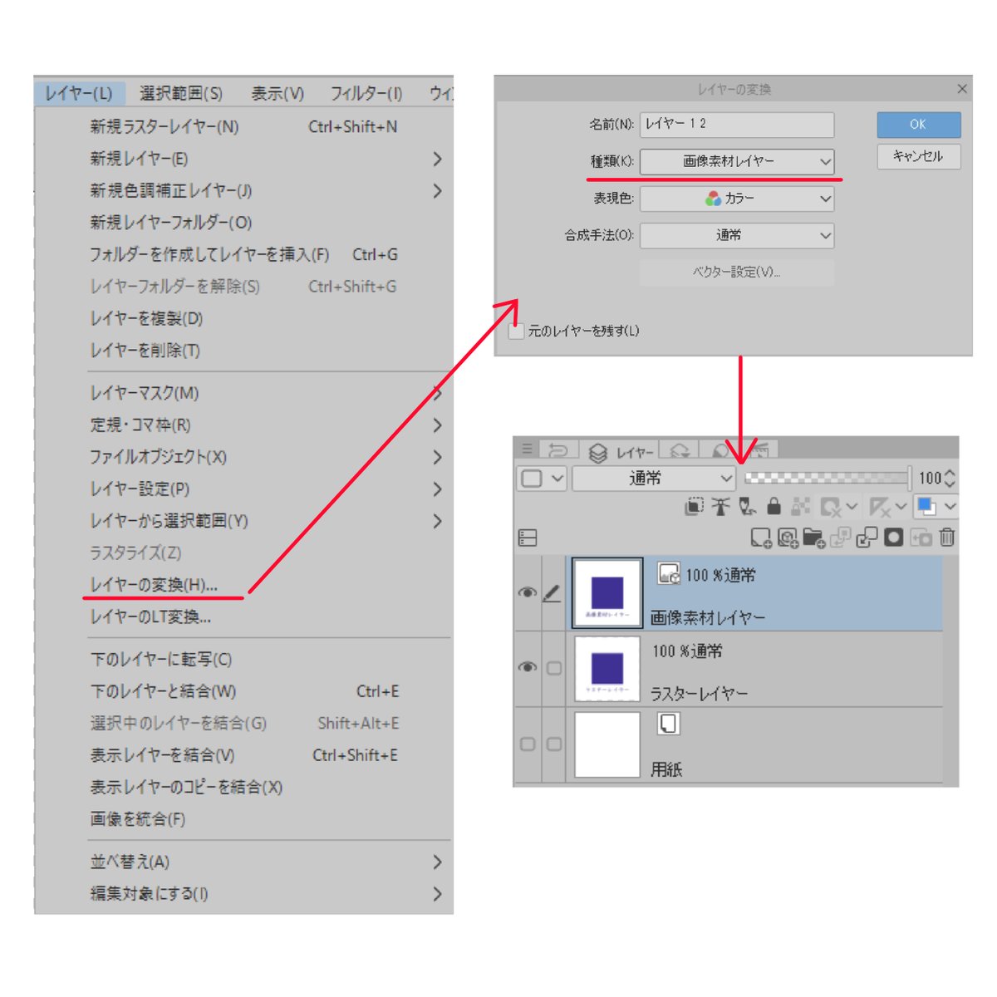The height and width of the screenshot is (997, 997).
Task: Click the 名前 field showing レイヤー 12
Action: (737, 125)
